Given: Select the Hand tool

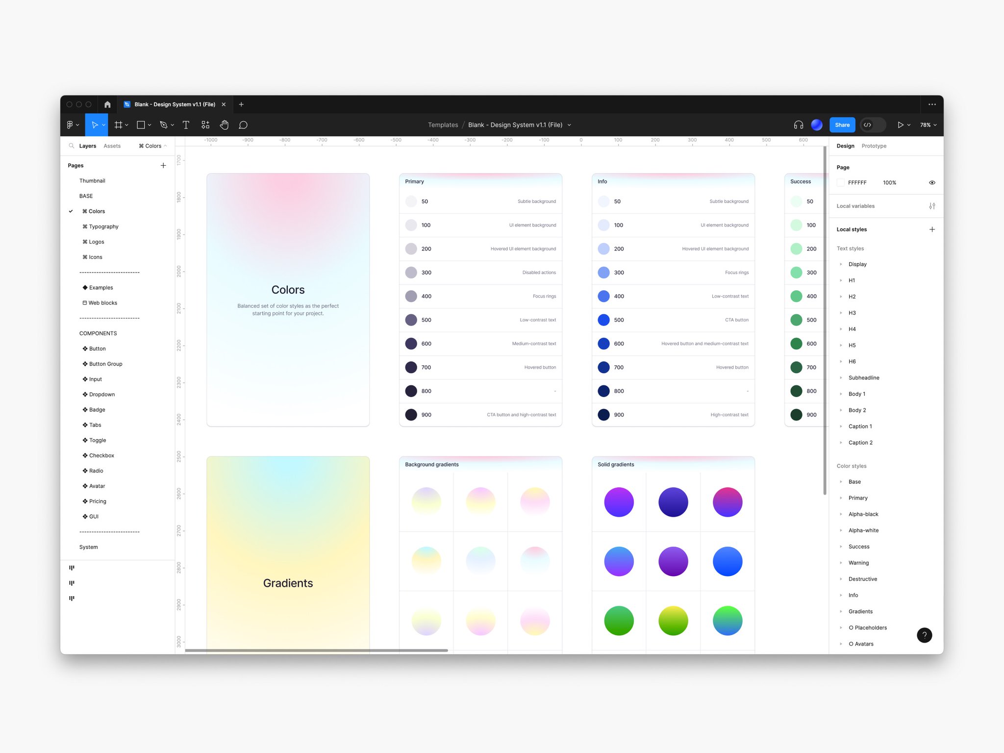Looking at the screenshot, I should click(225, 125).
